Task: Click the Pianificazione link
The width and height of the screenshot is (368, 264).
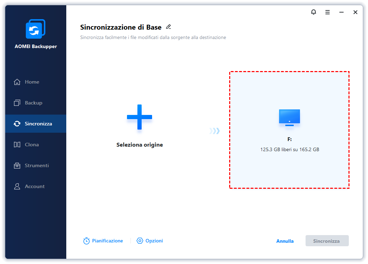Action: click(x=107, y=241)
